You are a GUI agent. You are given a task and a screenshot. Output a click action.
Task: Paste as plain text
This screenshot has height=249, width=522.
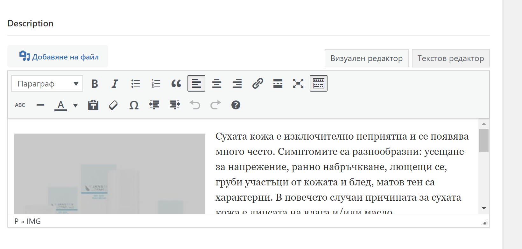tap(93, 105)
